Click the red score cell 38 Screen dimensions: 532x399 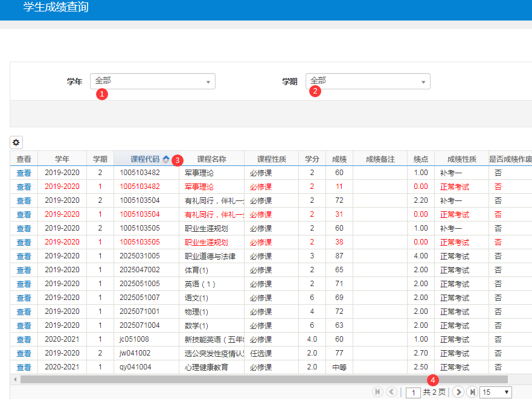pos(339,242)
